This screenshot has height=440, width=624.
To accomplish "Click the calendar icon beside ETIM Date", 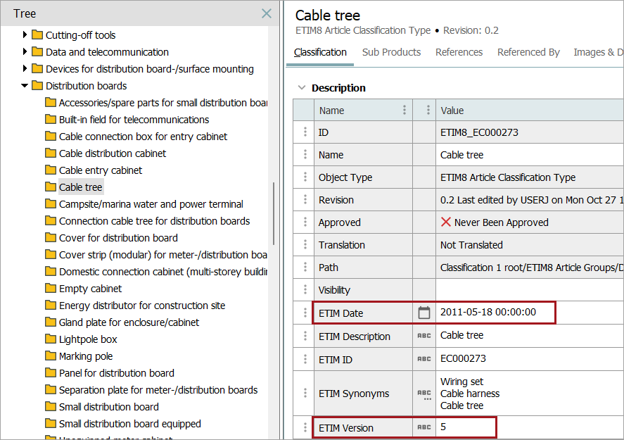I will click(x=424, y=313).
